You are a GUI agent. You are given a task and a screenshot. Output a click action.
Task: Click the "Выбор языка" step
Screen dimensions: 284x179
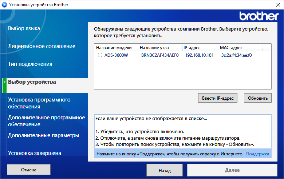(x=24, y=28)
